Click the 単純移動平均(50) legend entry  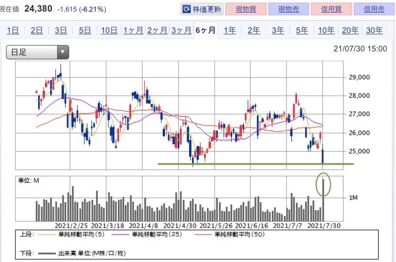(229, 235)
